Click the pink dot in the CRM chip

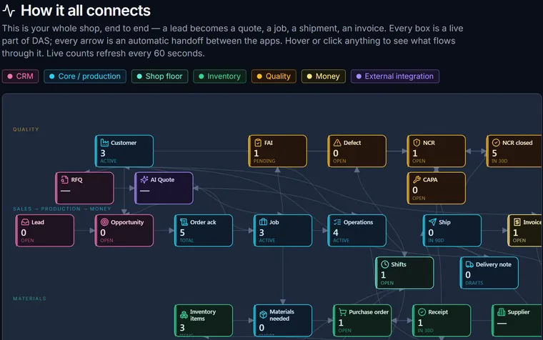(10, 76)
